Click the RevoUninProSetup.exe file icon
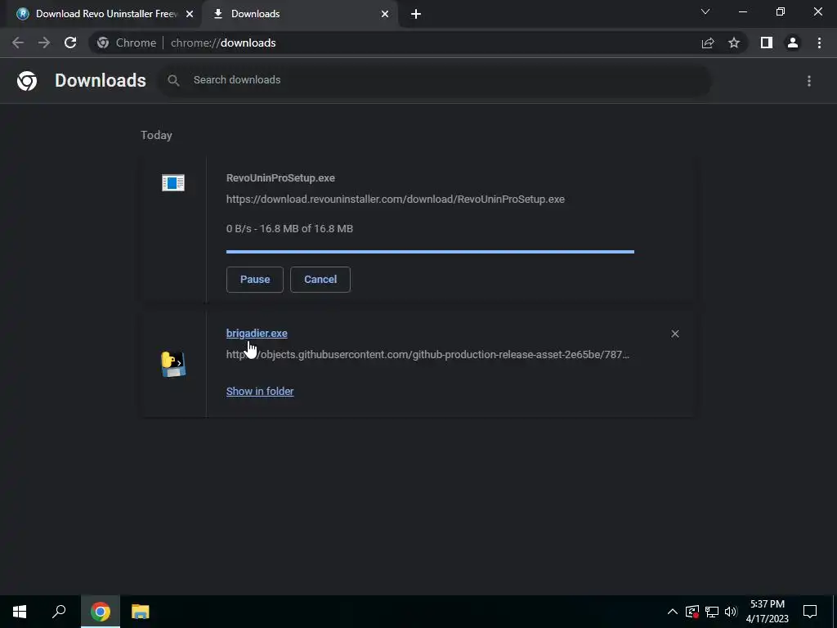 tap(173, 182)
